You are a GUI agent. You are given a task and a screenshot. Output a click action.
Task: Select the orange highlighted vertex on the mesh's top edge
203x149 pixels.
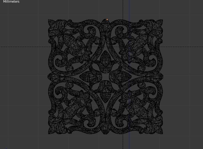[x=107, y=20]
